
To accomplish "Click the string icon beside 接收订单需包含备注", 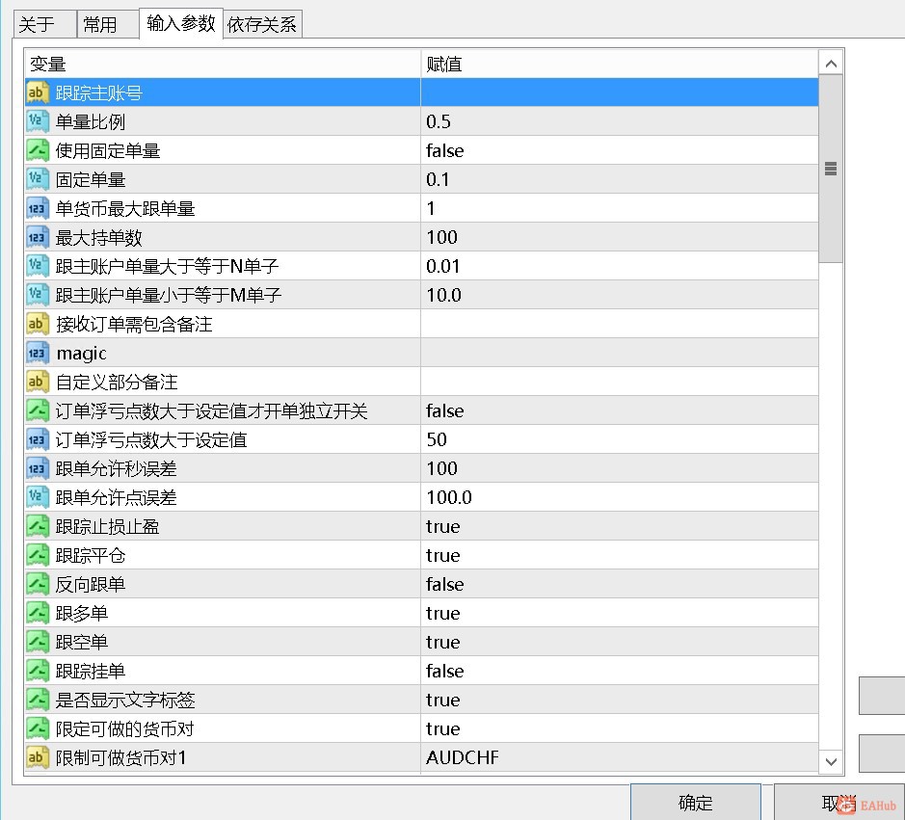I will point(38,324).
